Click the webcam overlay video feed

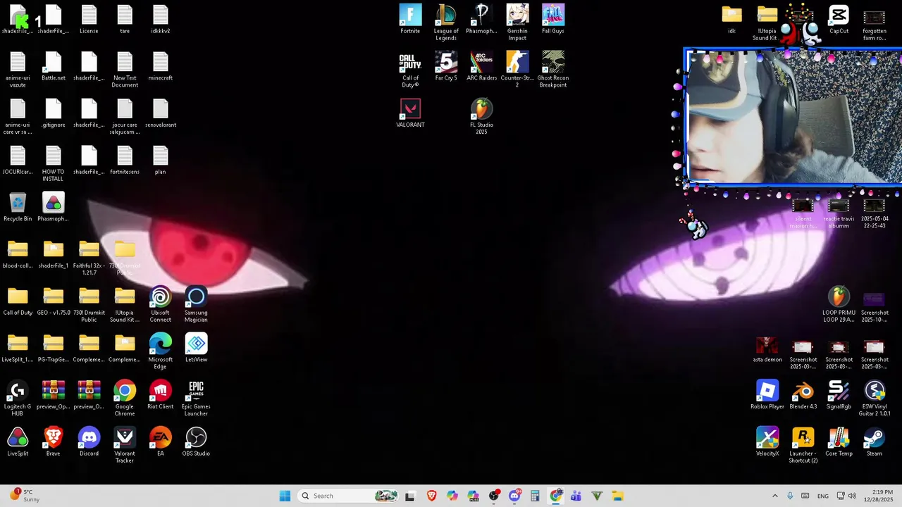click(793, 117)
